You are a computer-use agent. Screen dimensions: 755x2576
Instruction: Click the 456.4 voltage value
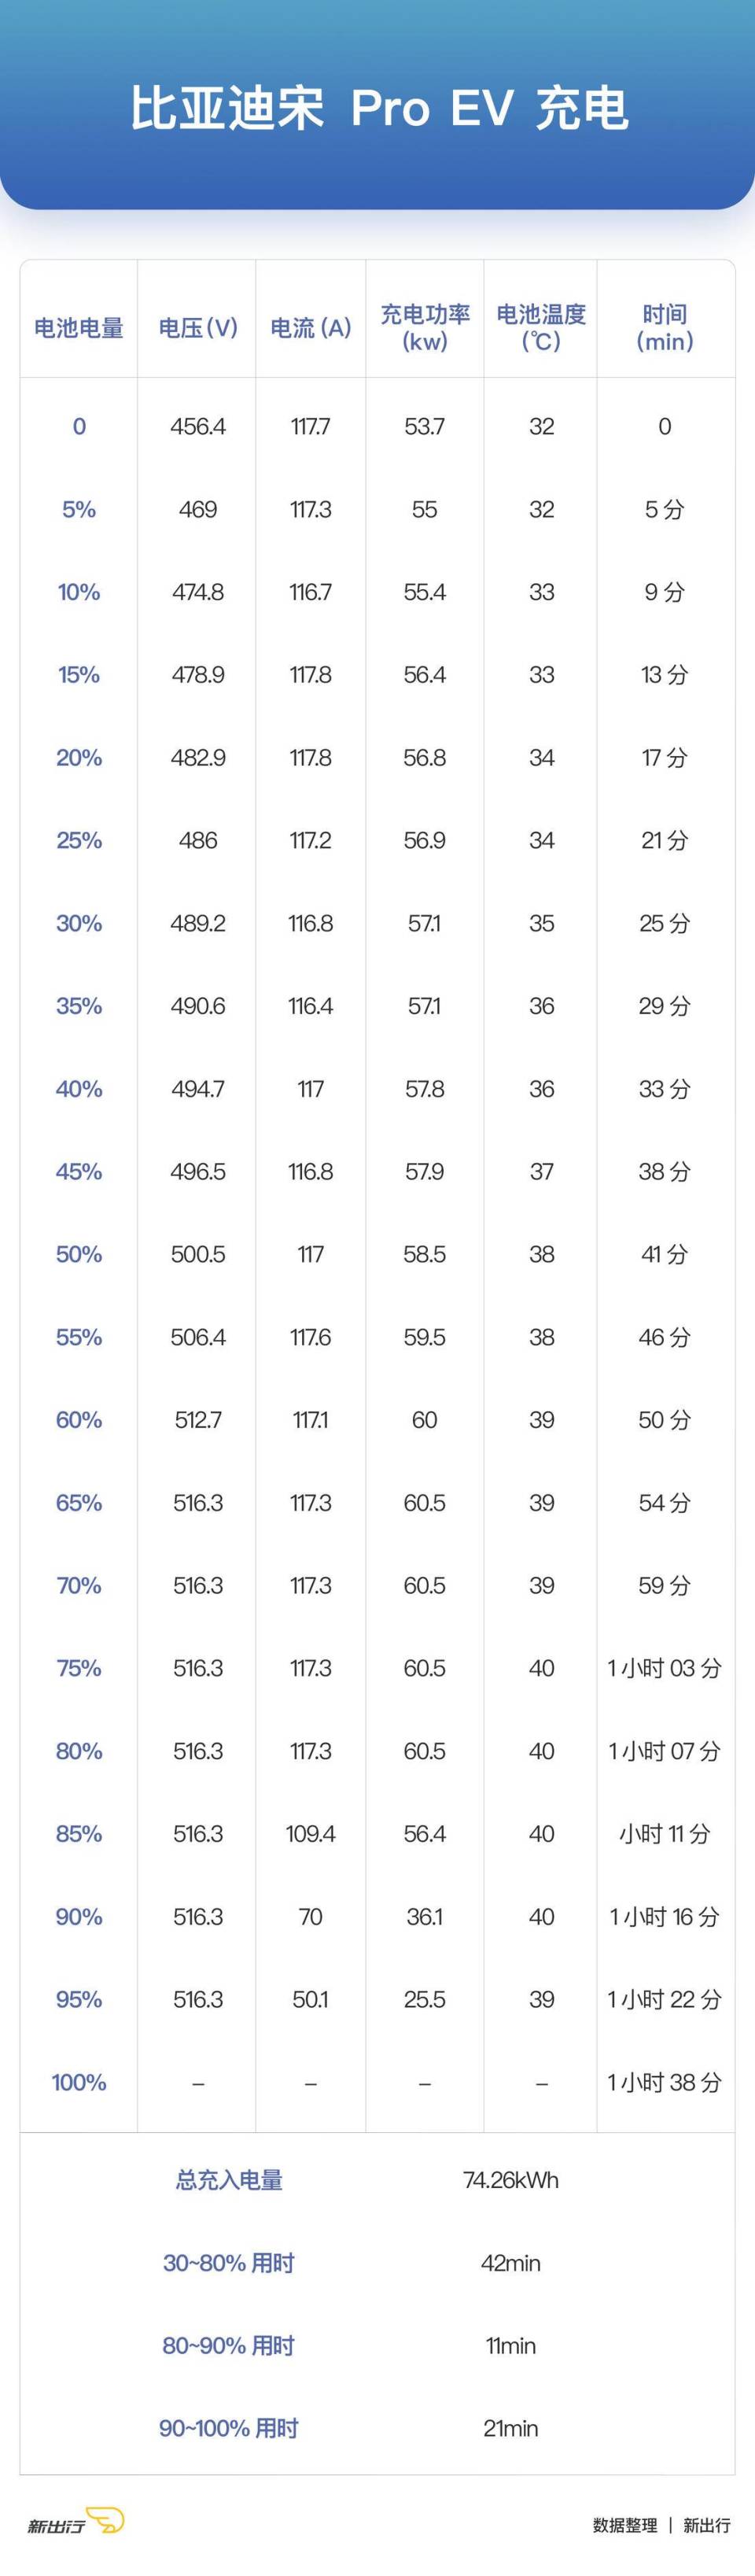tap(198, 427)
